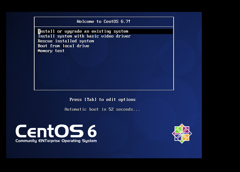The width and height of the screenshot is (240, 172).
Task: Click the "Automatic boot in 52 seconds..." countdown
Action: tap(102, 109)
